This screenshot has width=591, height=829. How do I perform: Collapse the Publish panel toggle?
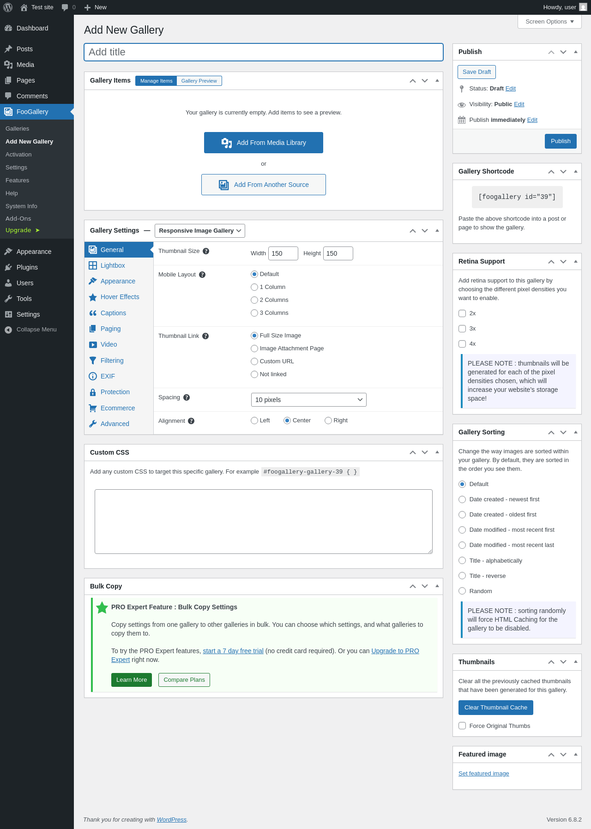pos(575,52)
